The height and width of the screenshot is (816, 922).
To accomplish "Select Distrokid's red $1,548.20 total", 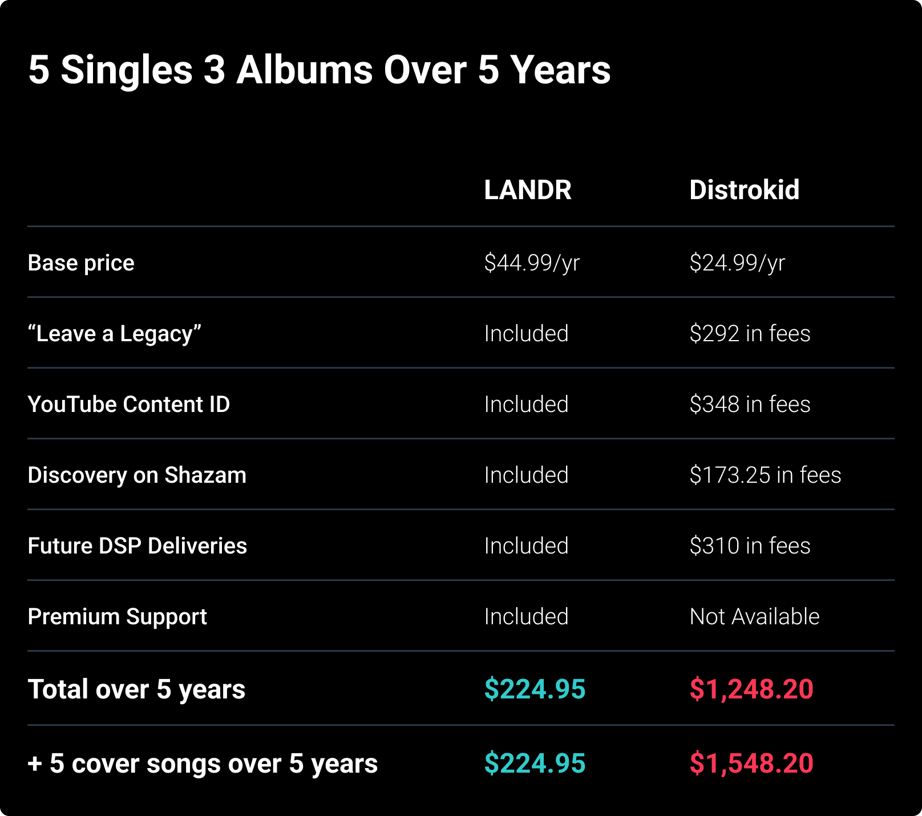I will (x=751, y=764).
